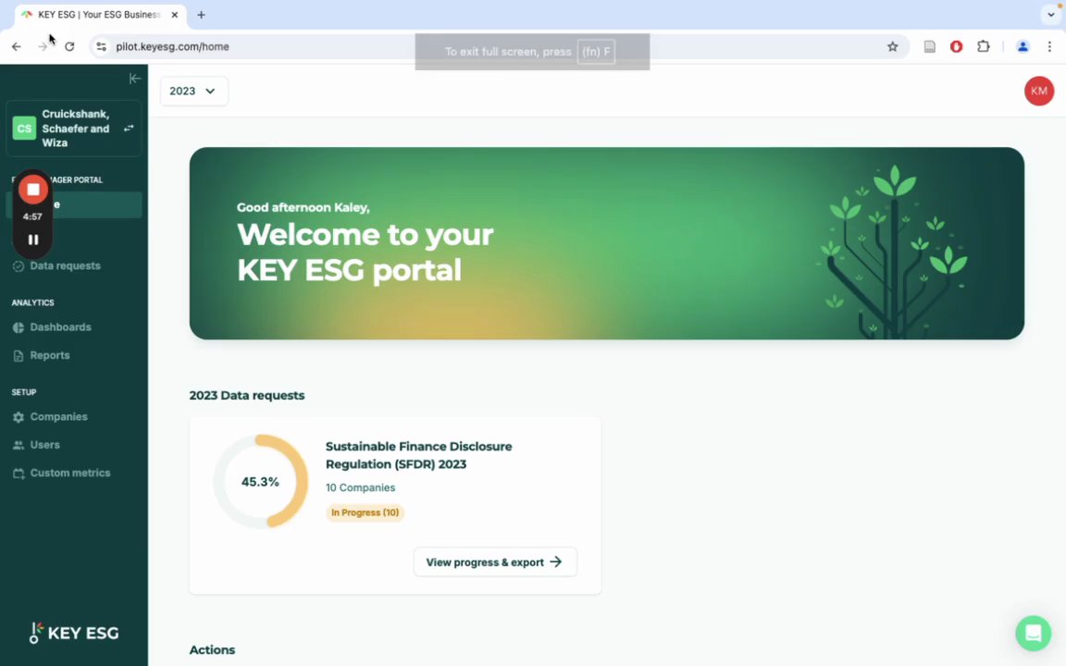
Task: Click the CS organization avatar
Action: 24,128
